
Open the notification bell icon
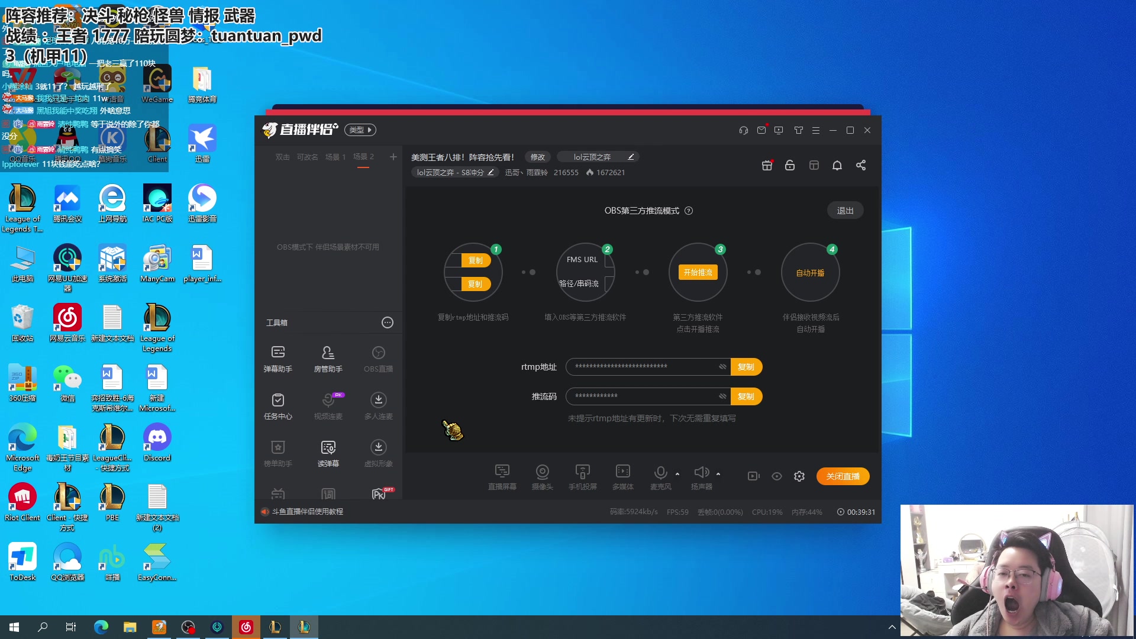(x=837, y=166)
